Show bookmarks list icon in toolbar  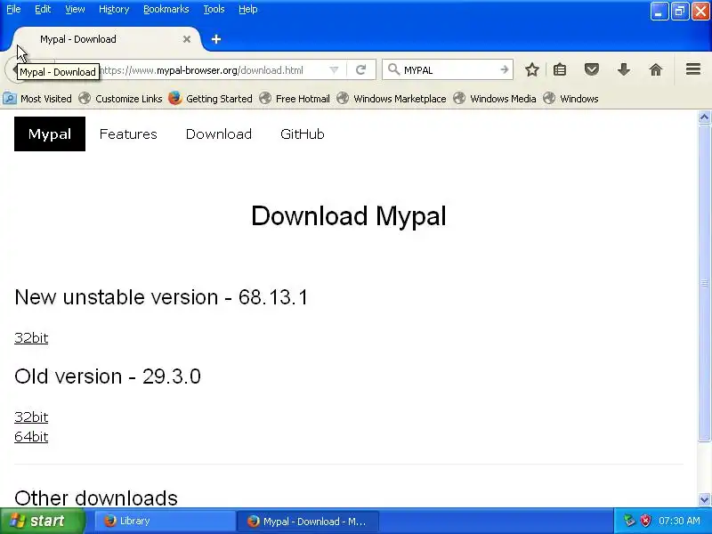(x=560, y=70)
